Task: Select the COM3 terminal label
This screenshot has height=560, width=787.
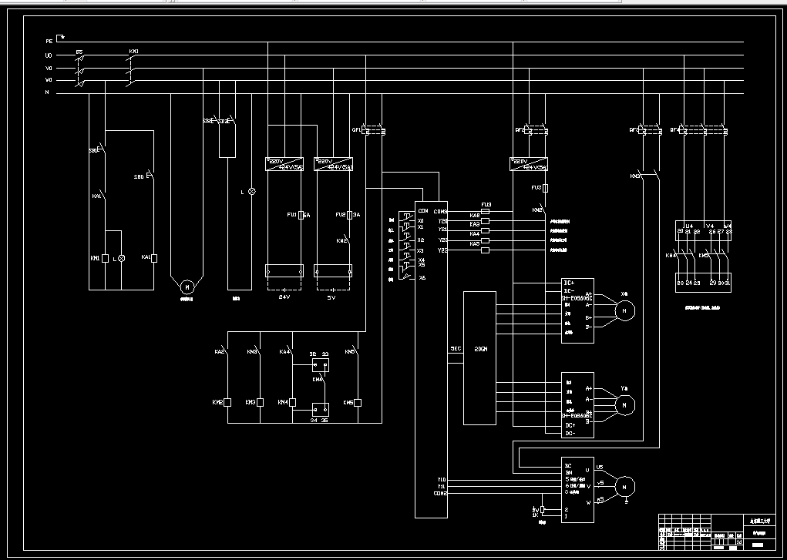Action: [x=440, y=212]
